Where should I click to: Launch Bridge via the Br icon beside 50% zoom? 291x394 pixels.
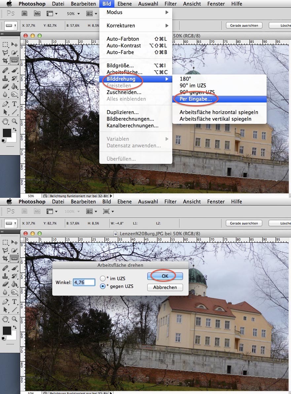coord(24,14)
